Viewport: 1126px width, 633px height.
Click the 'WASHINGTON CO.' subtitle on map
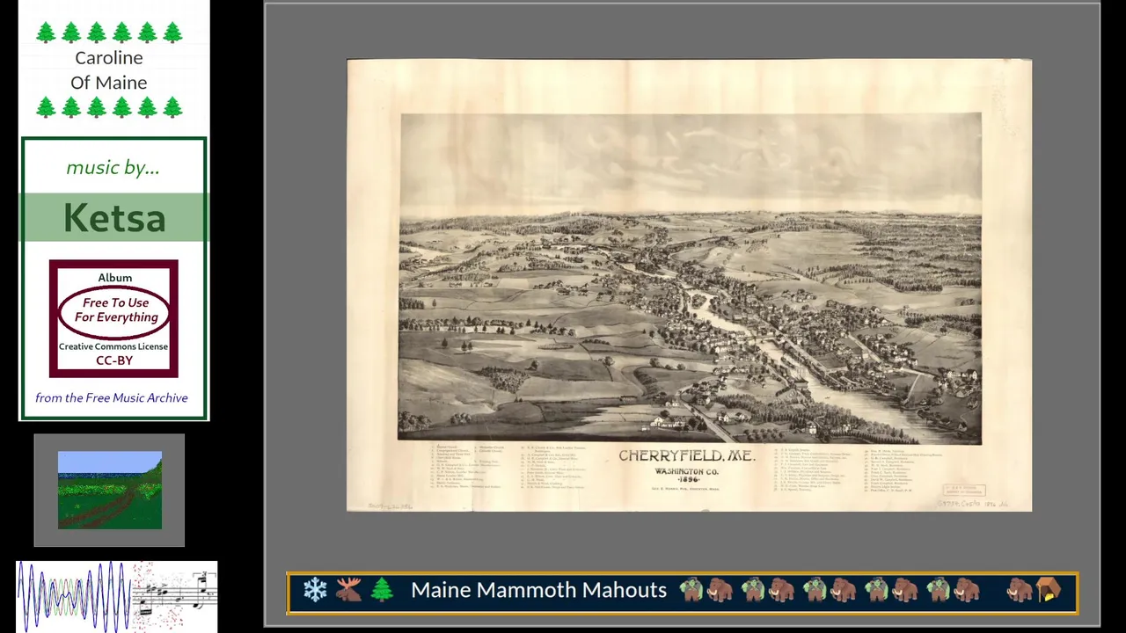687,471
